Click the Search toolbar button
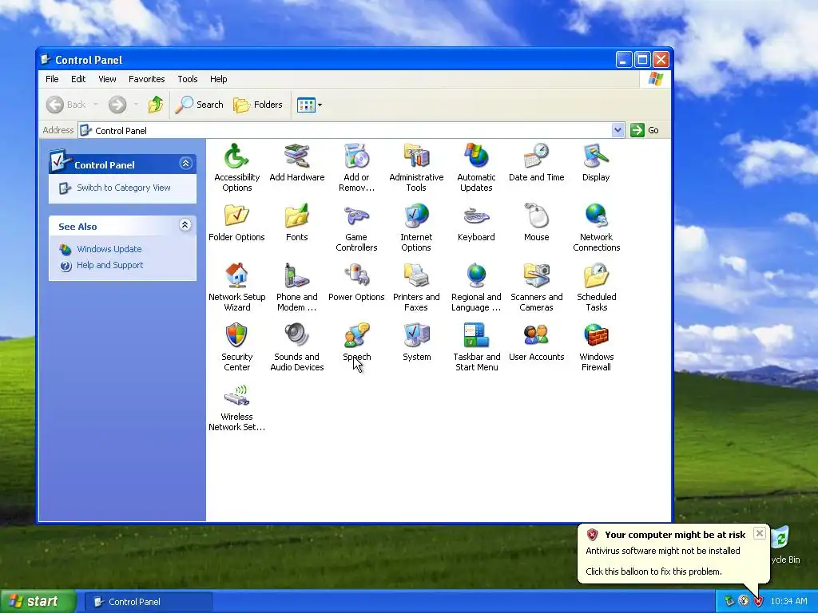 point(199,105)
